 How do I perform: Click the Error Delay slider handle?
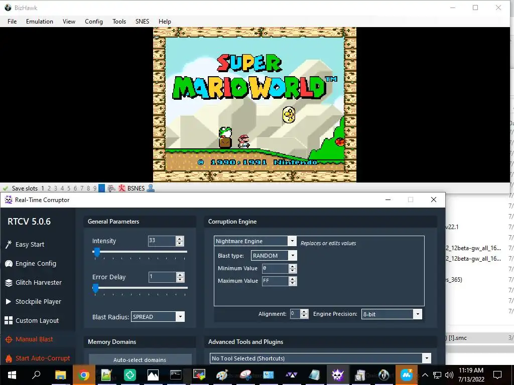click(95, 288)
